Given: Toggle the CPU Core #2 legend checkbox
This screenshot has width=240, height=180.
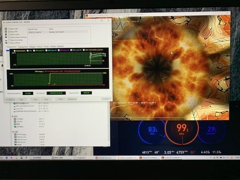Looking at the screenshot, I should click(x=46, y=50).
